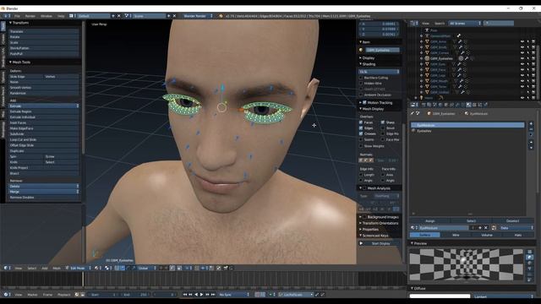Move material slot up arrow icon
This screenshot has width=541, height=304.
(x=531, y=142)
